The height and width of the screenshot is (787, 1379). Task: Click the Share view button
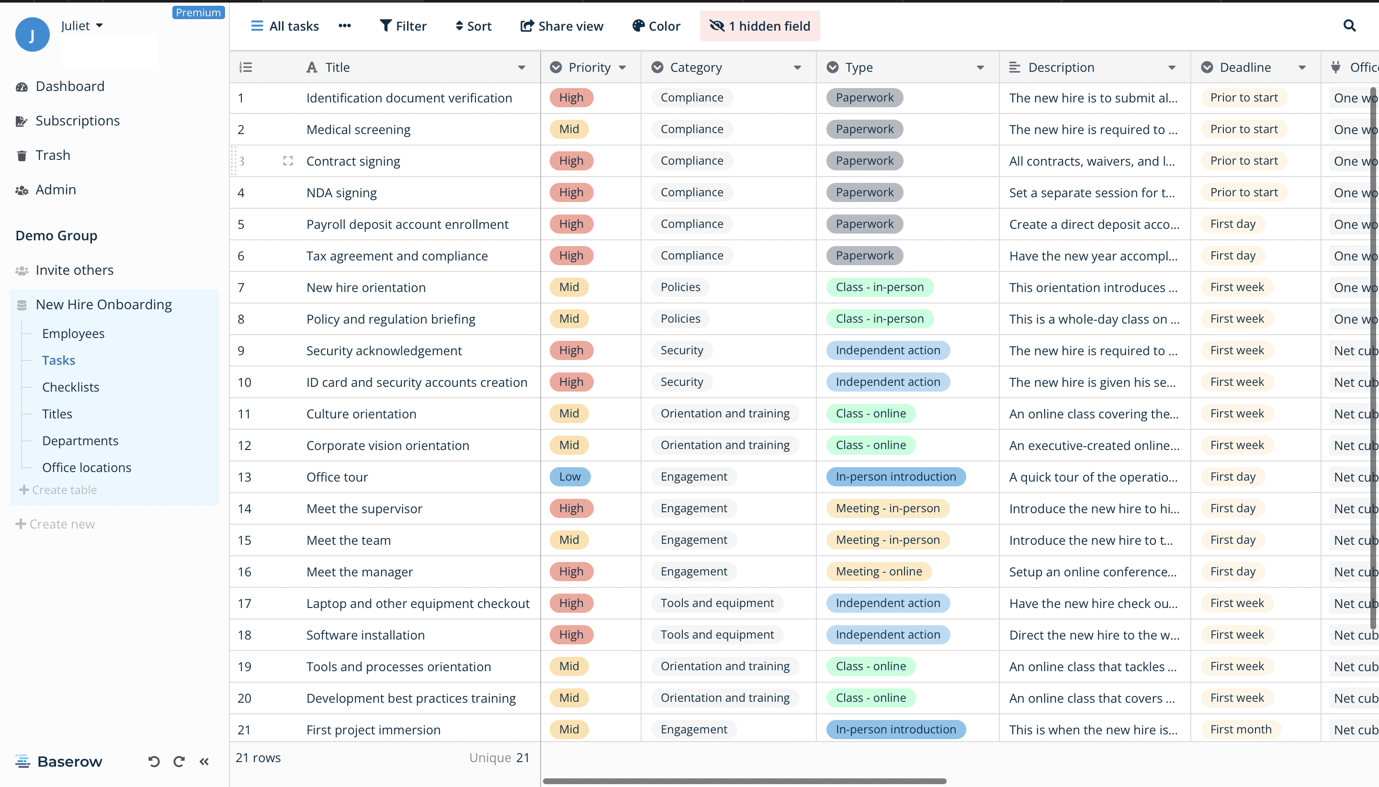pyautogui.click(x=562, y=26)
